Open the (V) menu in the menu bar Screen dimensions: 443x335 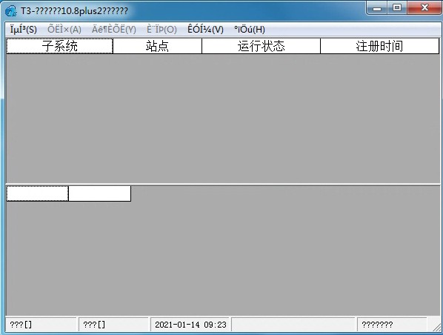point(205,30)
